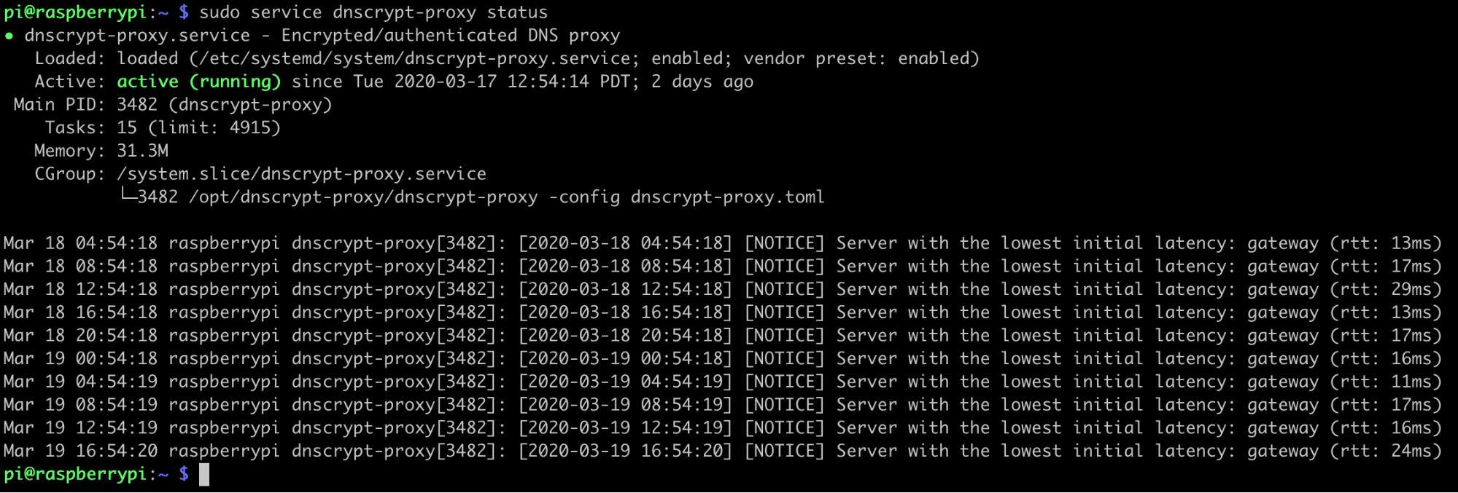Viewport: 1458px width, 493px height.
Task: Click the 'Tasks: 15 (limit: 4915)' line
Action: tap(163, 128)
